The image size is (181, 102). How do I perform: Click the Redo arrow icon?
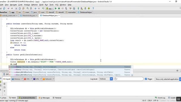click(x=12, y=8)
